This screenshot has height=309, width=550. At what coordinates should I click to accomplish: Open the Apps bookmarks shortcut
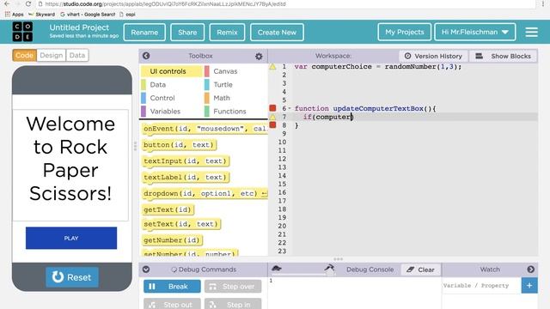pyautogui.click(x=14, y=15)
